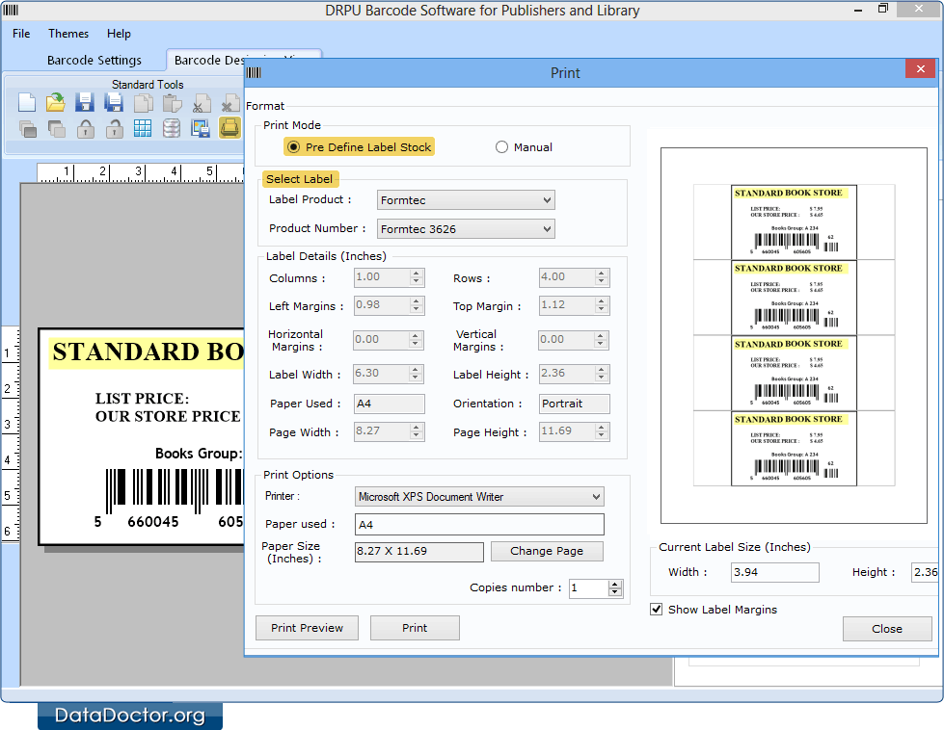
Task: Increase the Copies number with up arrow
Action: (614, 584)
